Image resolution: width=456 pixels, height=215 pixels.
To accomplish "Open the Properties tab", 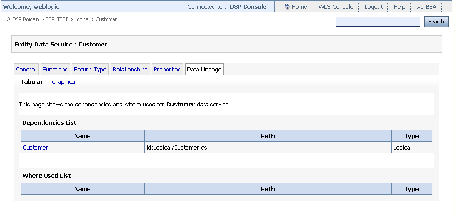I will point(167,70).
